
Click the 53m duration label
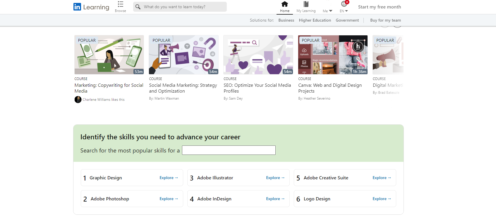pos(138,72)
